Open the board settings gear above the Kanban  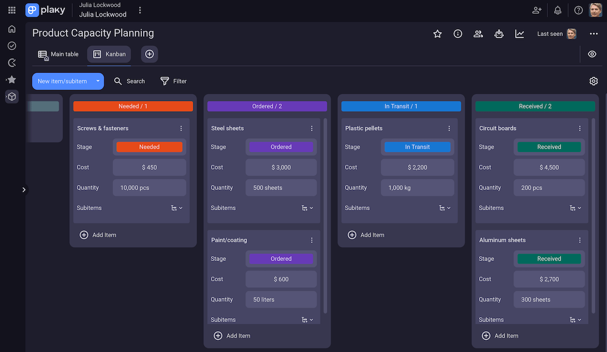tap(593, 81)
